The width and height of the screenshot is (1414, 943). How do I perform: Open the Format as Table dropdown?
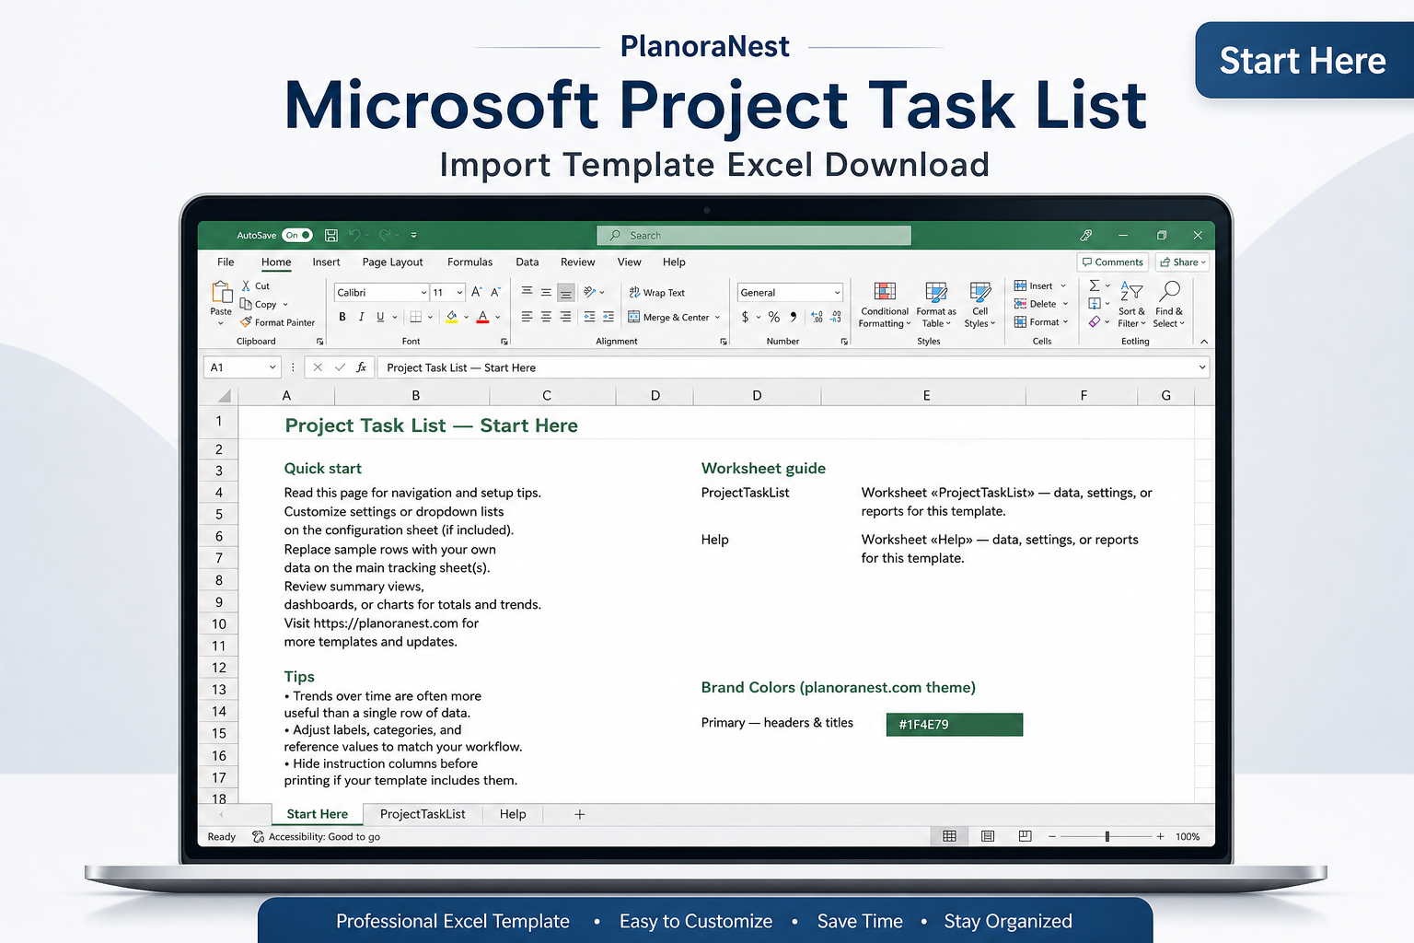click(x=936, y=305)
